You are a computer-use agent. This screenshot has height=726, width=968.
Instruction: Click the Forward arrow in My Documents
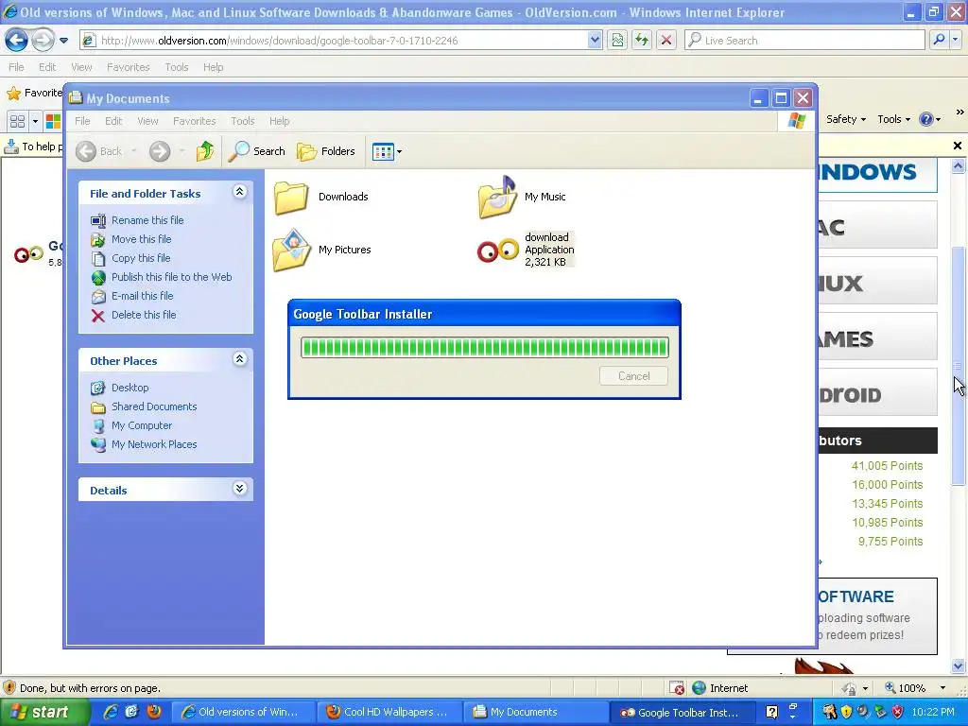click(x=160, y=151)
